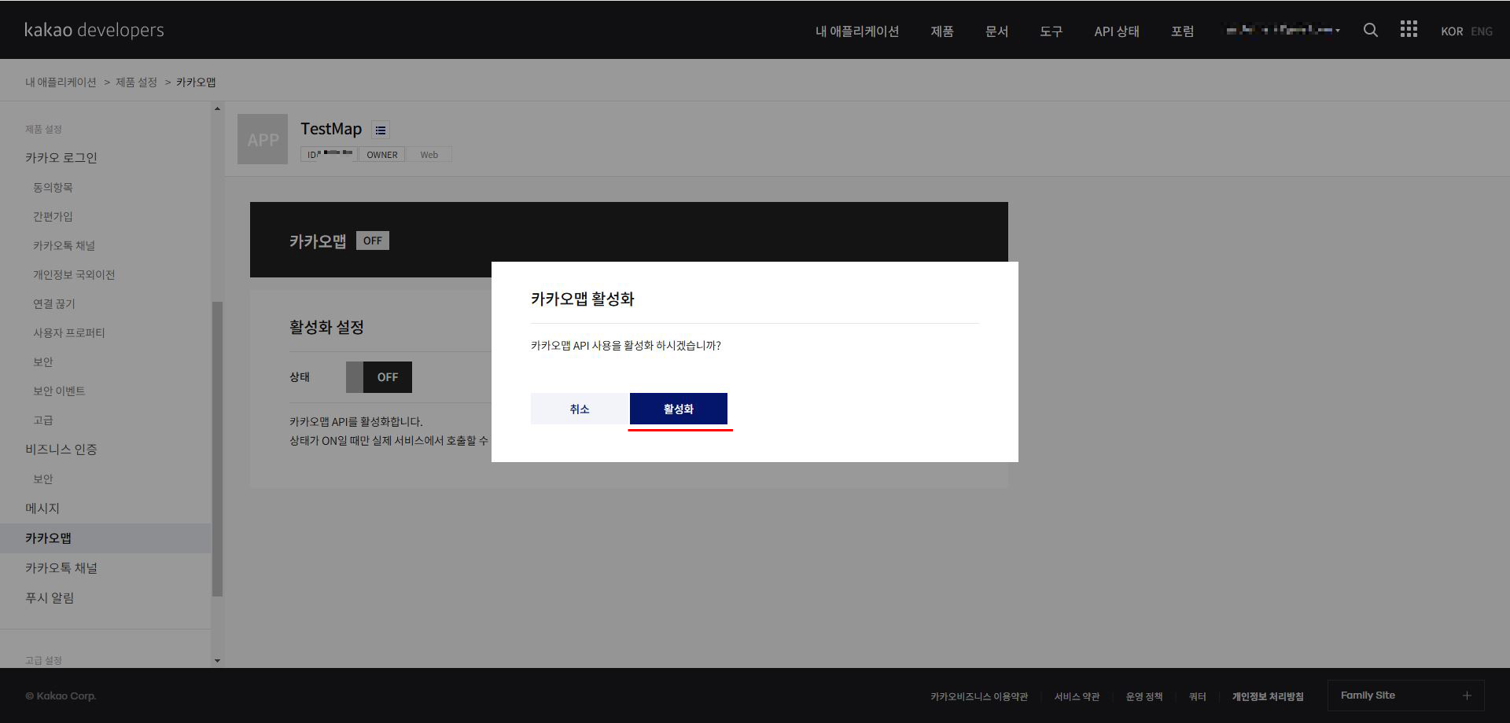This screenshot has width=1510, height=723.
Task: Open 개인정보 처리방침 footer link
Action: (1268, 696)
